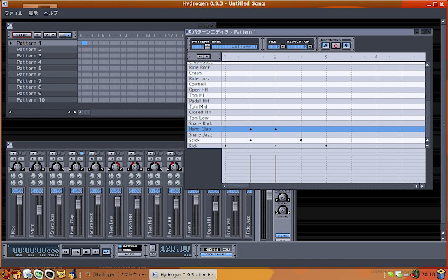Trigger the Tom Low channel sample play button

tap(111, 154)
